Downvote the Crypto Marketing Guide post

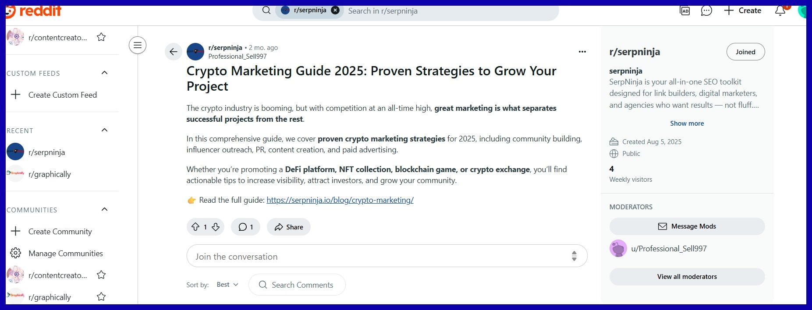216,227
